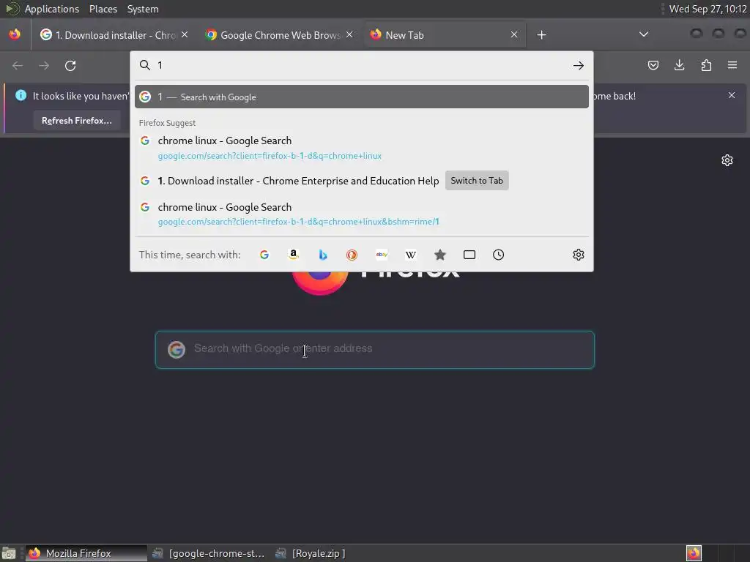Go forward one page
The width and height of the screenshot is (750, 562).
(x=44, y=65)
